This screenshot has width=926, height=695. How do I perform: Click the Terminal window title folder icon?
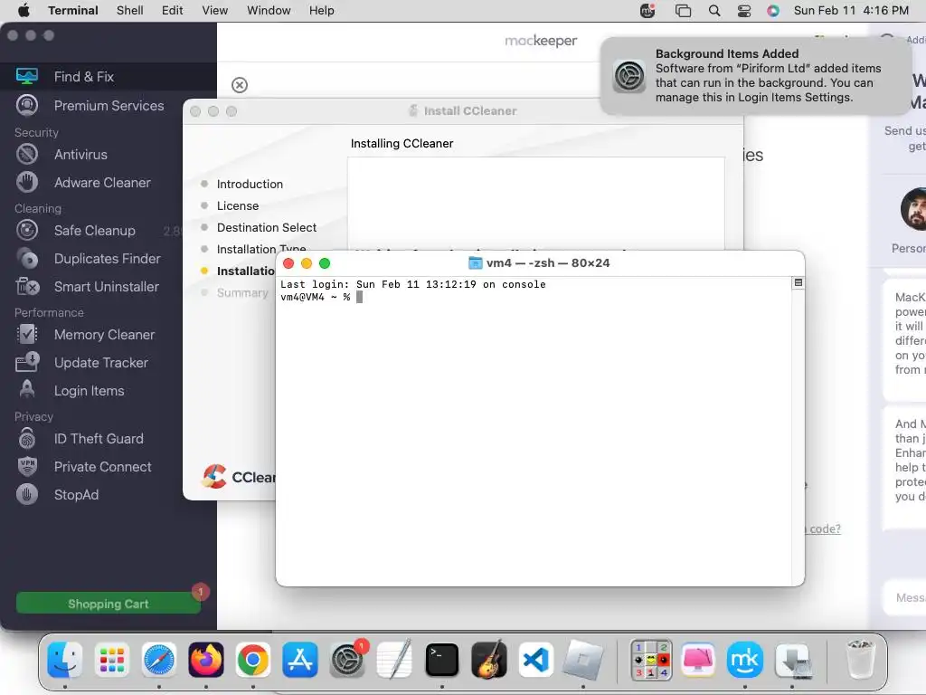coord(475,263)
